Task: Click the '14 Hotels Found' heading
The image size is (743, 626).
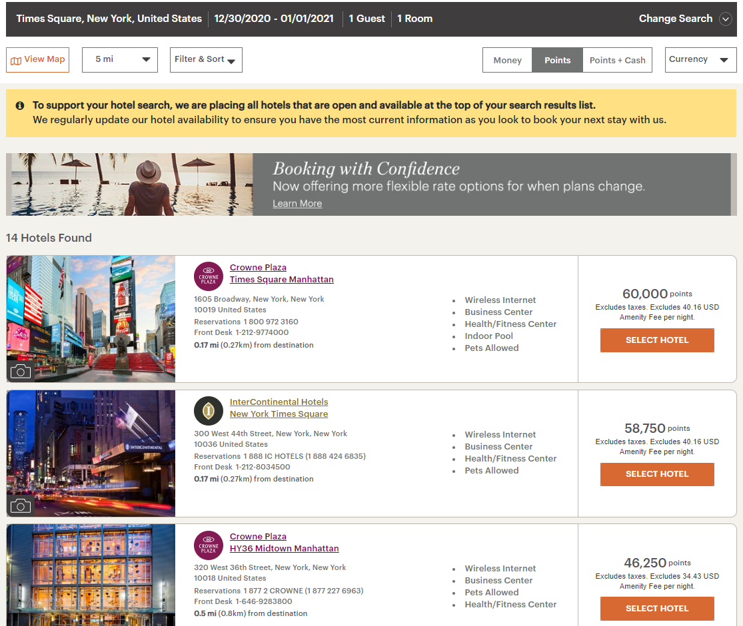Action: pyautogui.click(x=49, y=238)
